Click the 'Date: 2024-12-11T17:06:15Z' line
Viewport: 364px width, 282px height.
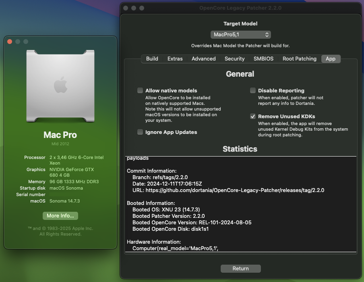(x=167, y=184)
